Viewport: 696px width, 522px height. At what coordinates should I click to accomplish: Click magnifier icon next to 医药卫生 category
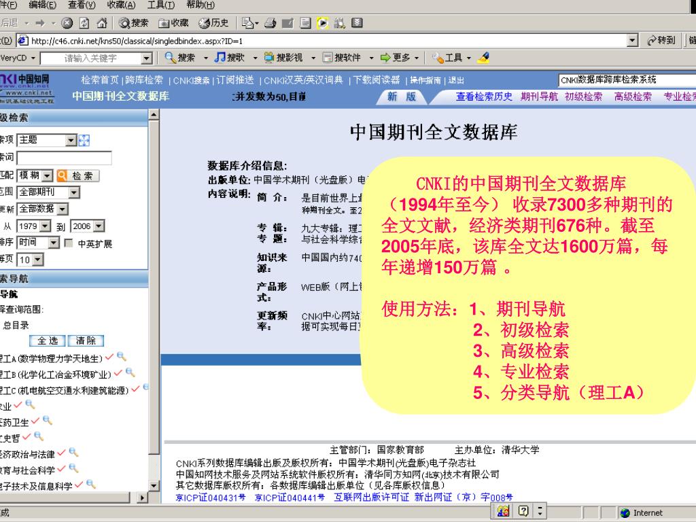pyautogui.click(x=48, y=420)
